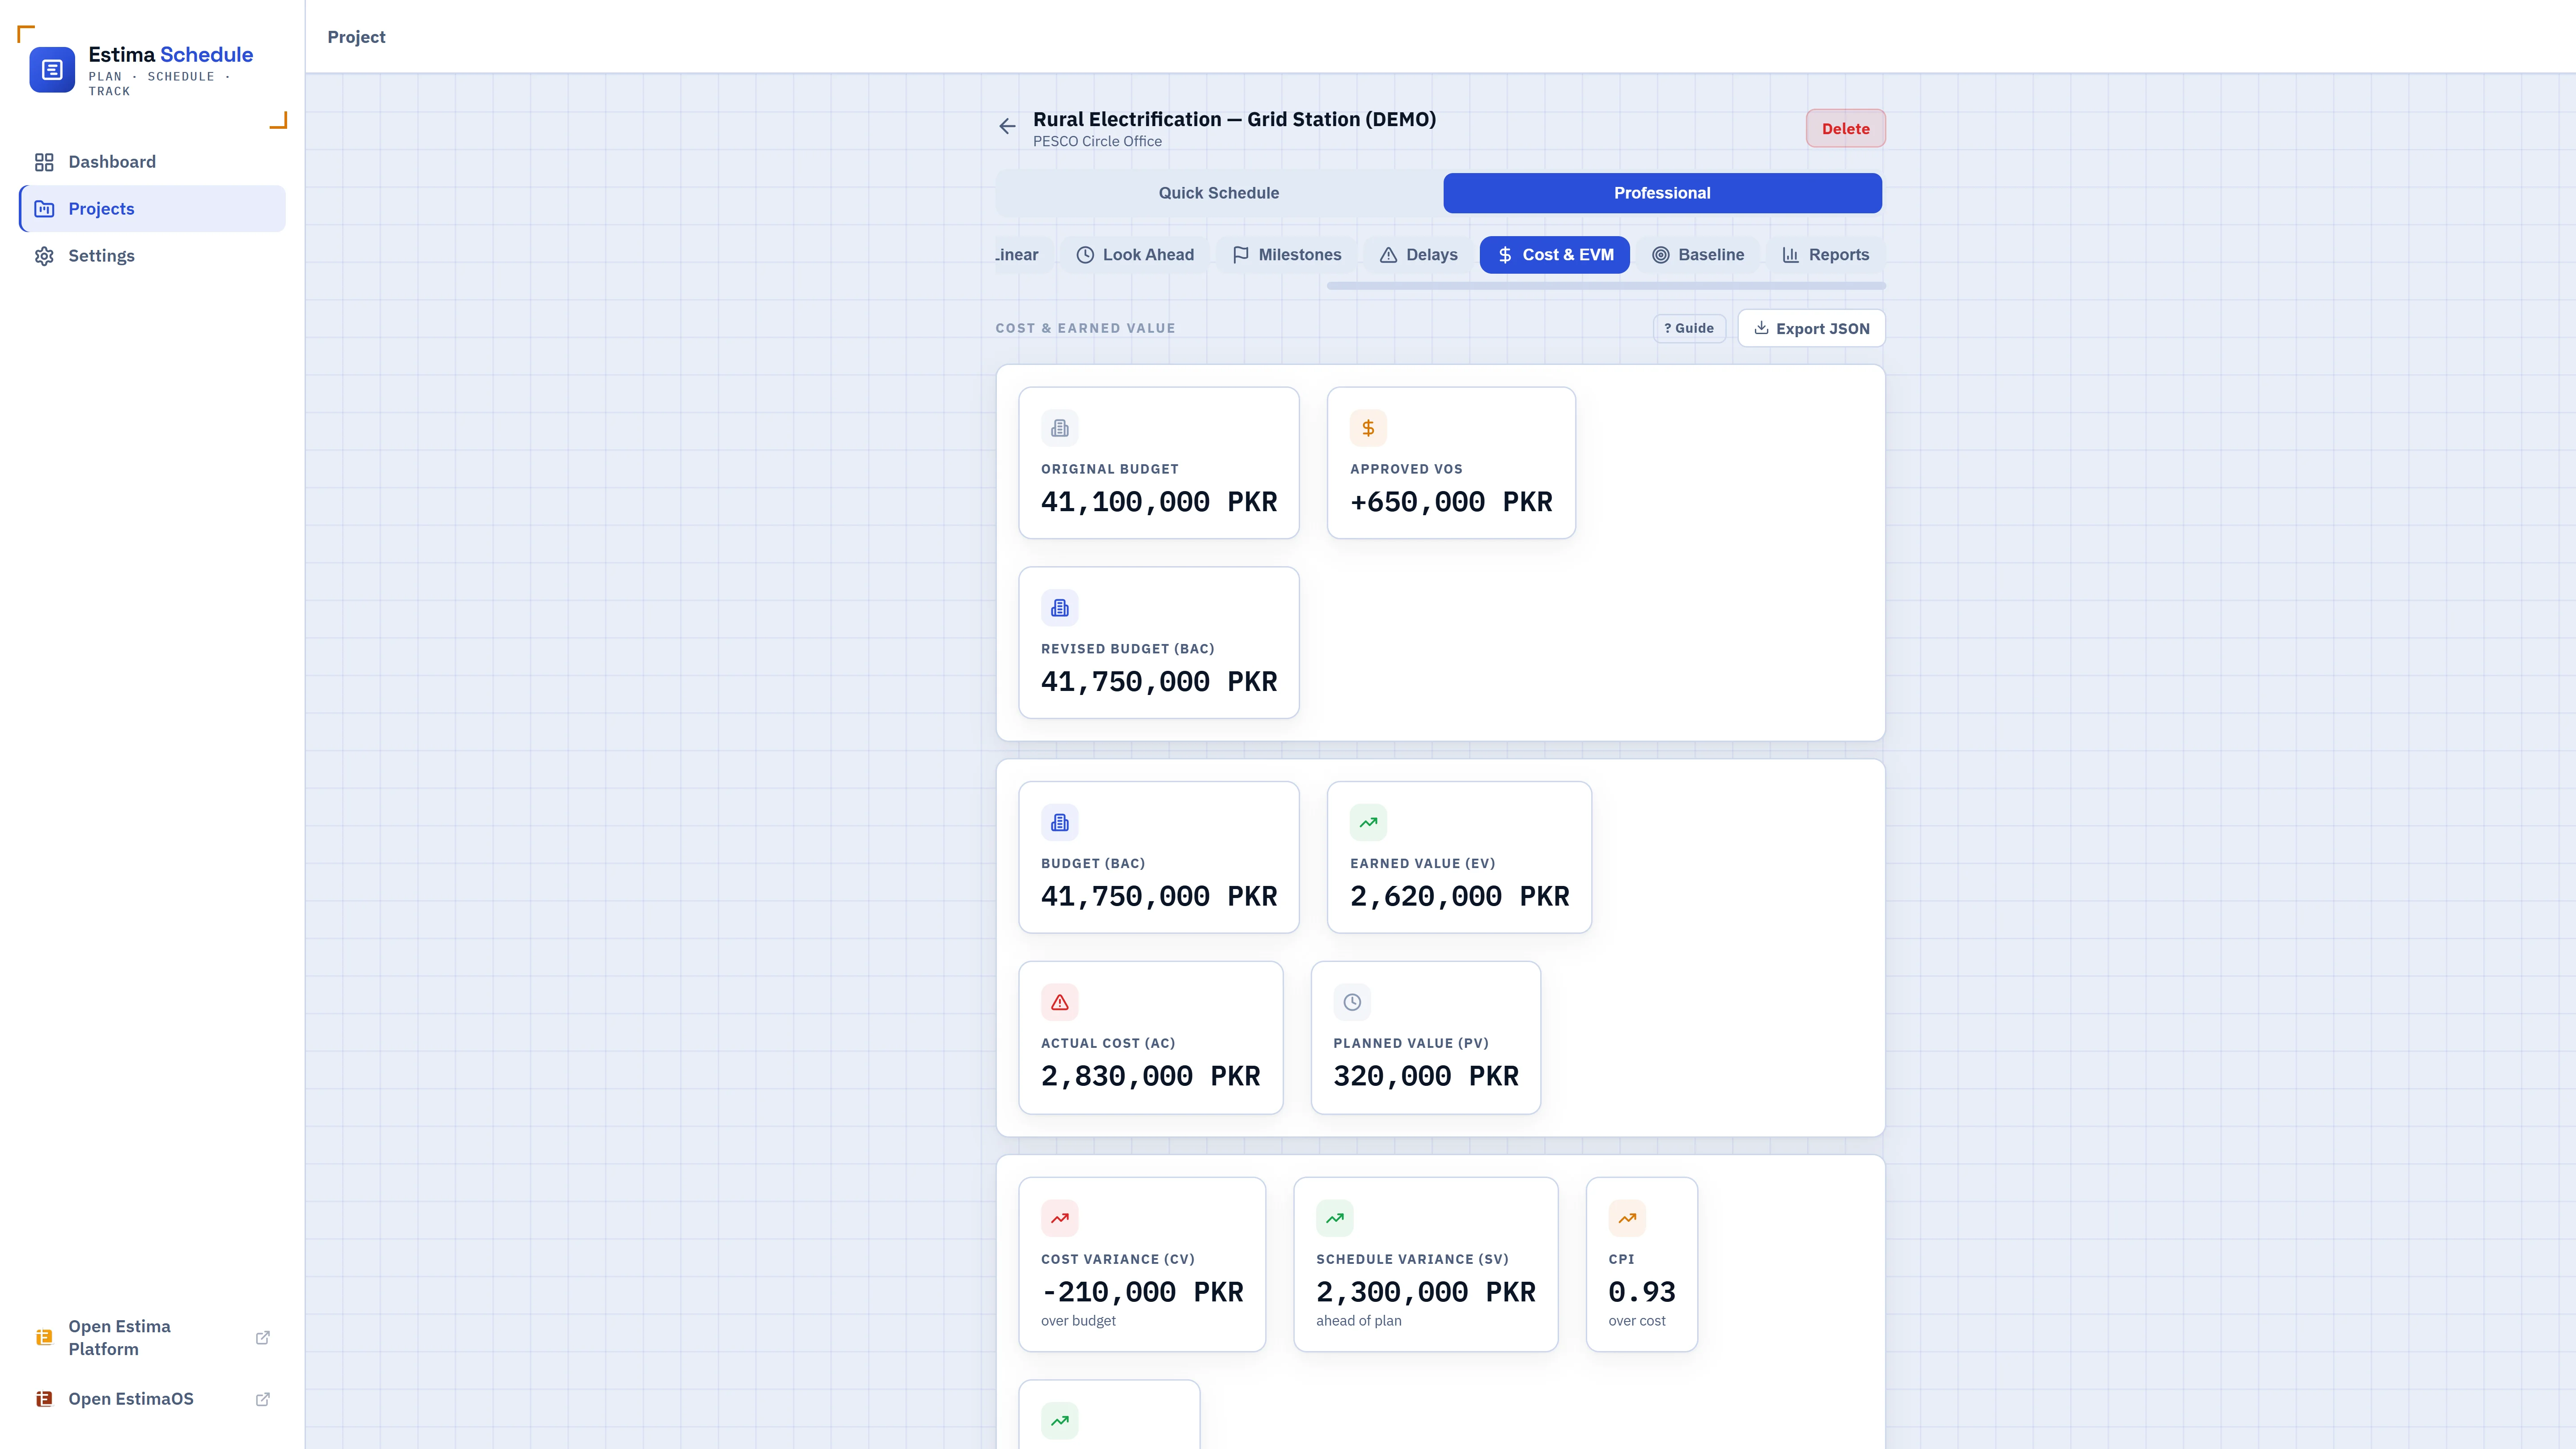Click the Original Budget building icon
The width and height of the screenshot is (2576, 1449).
(x=1060, y=428)
